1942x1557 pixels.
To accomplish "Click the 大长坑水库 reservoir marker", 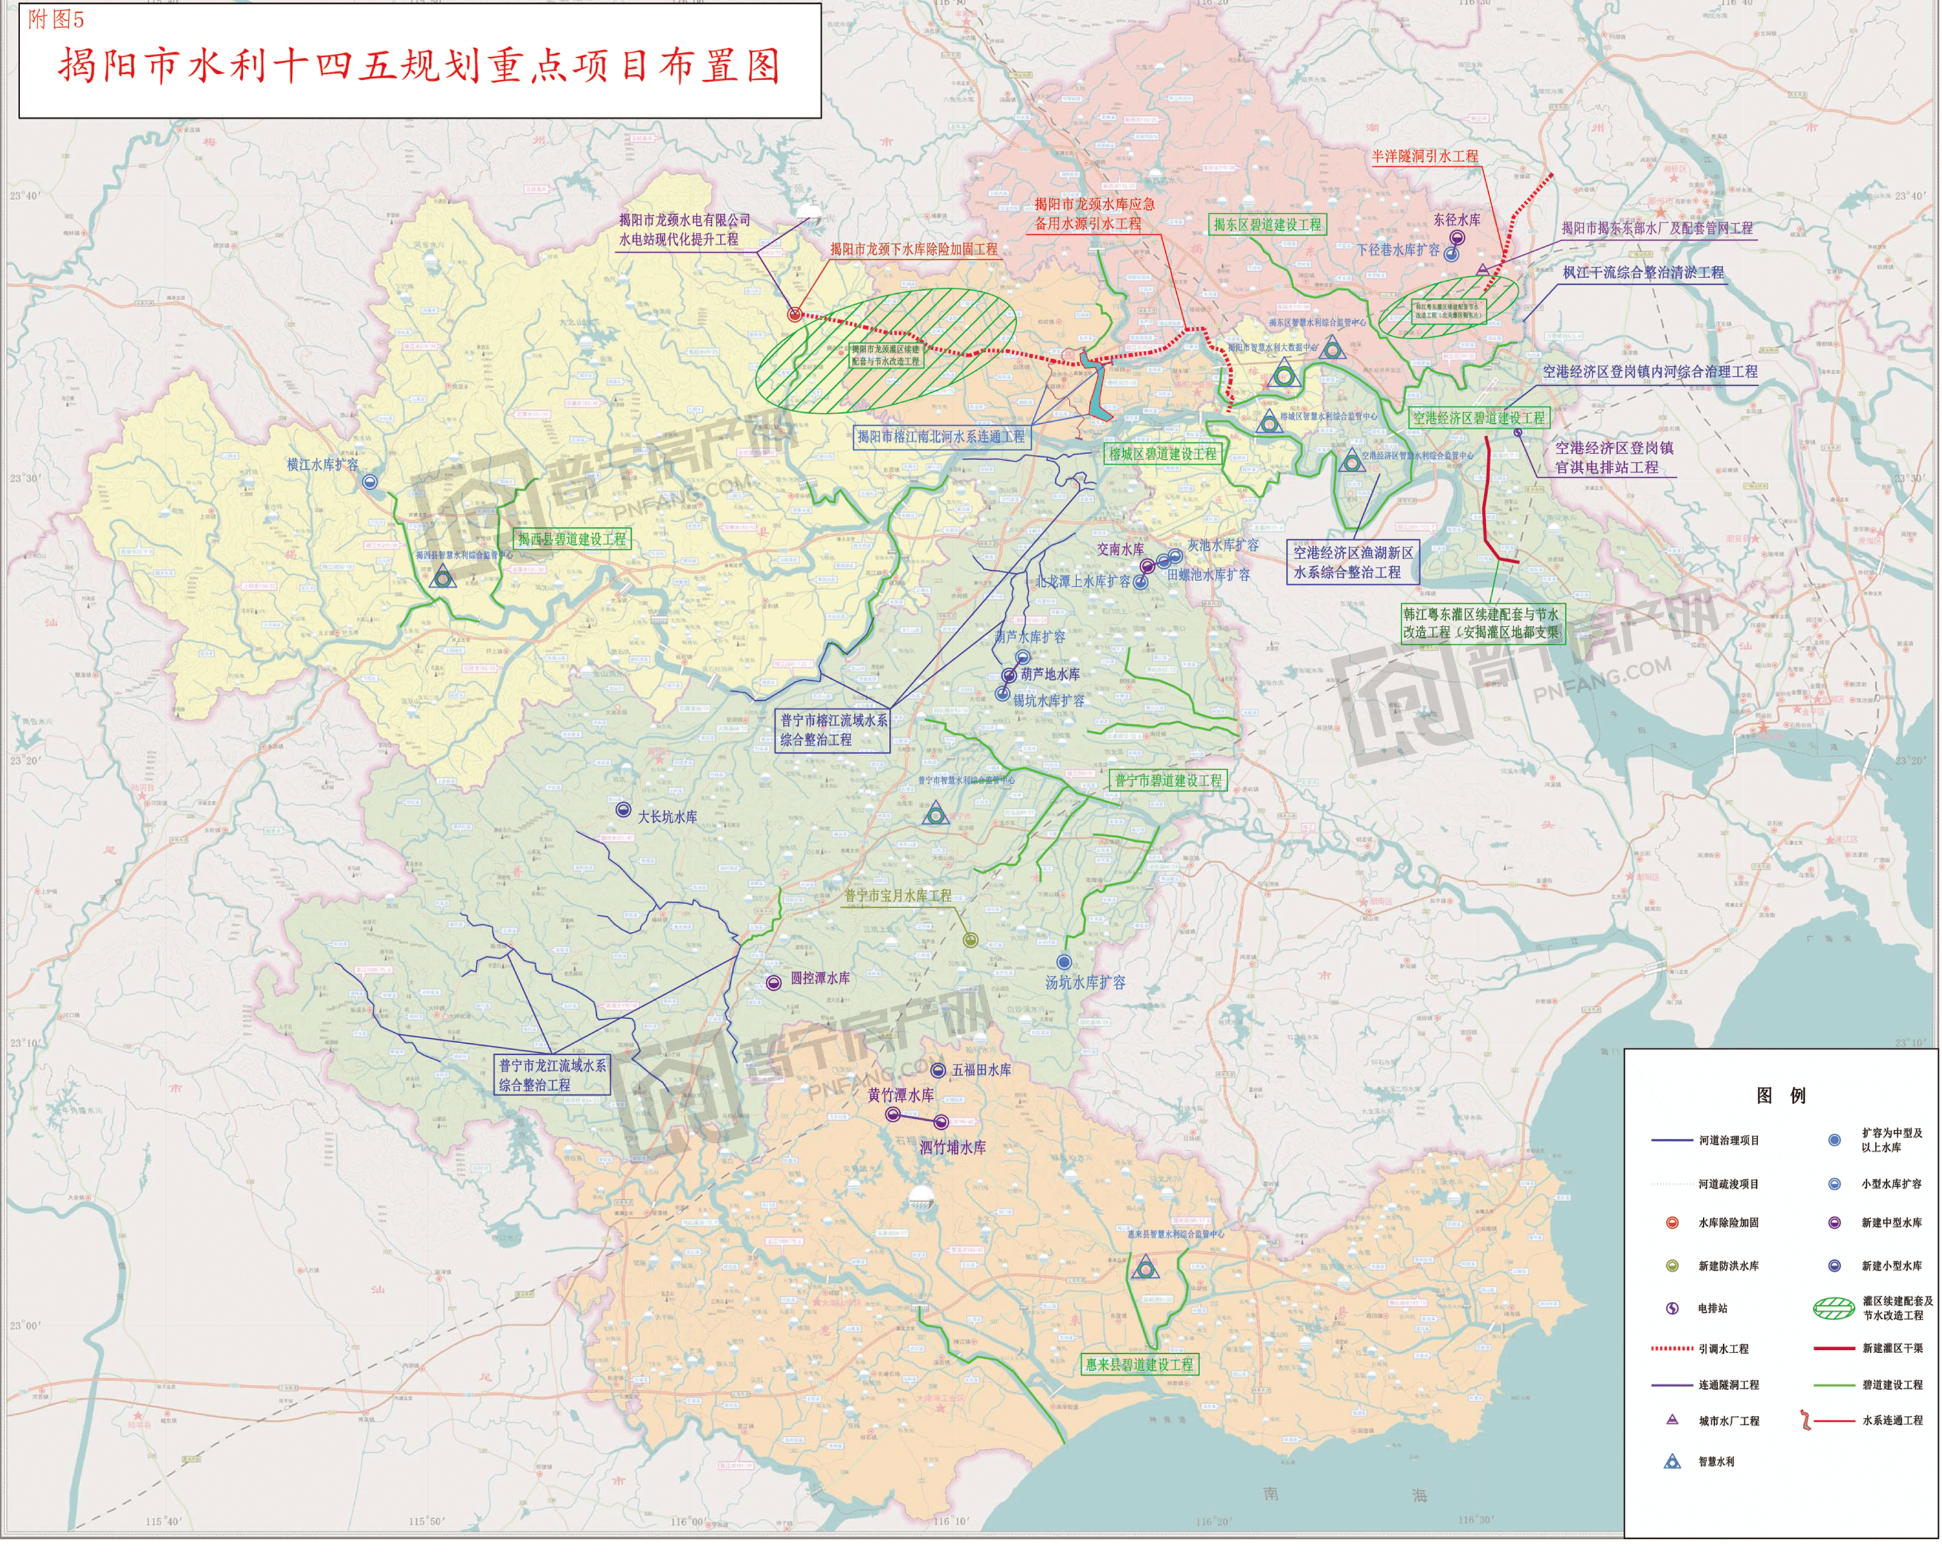I will click(623, 810).
